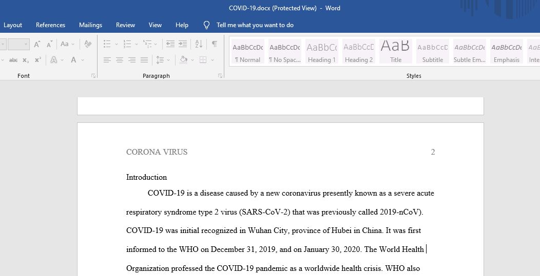The height and width of the screenshot is (276, 540).
Task: Apply the Normal style
Action: click(247, 52)
